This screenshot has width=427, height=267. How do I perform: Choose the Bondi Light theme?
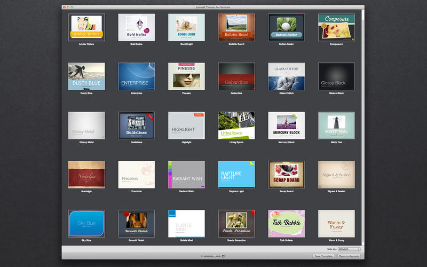186,28
